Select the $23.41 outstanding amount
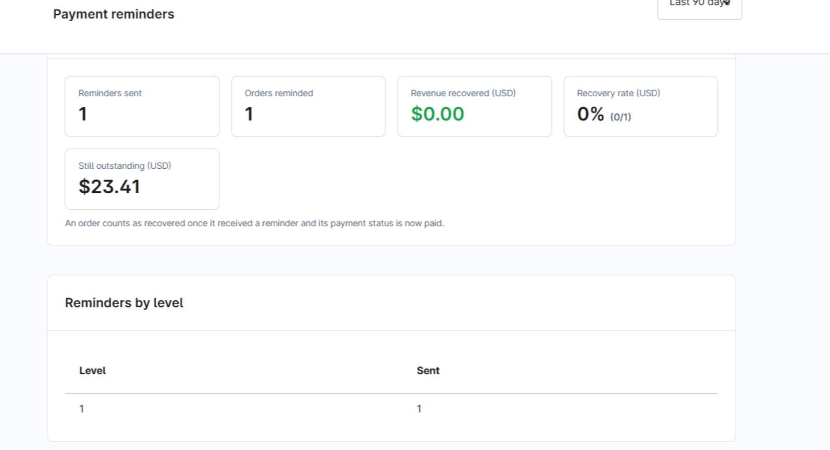 pyautogui.click(x=109, y=187)
